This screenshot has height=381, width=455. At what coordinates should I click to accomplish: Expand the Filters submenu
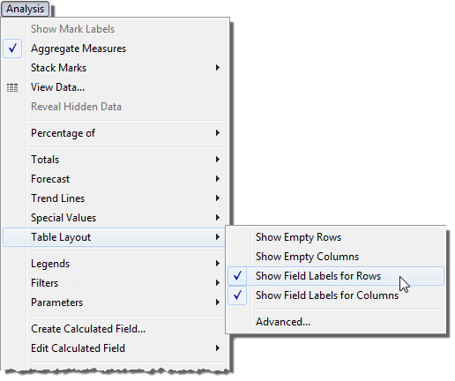click(x=218, y=283)
